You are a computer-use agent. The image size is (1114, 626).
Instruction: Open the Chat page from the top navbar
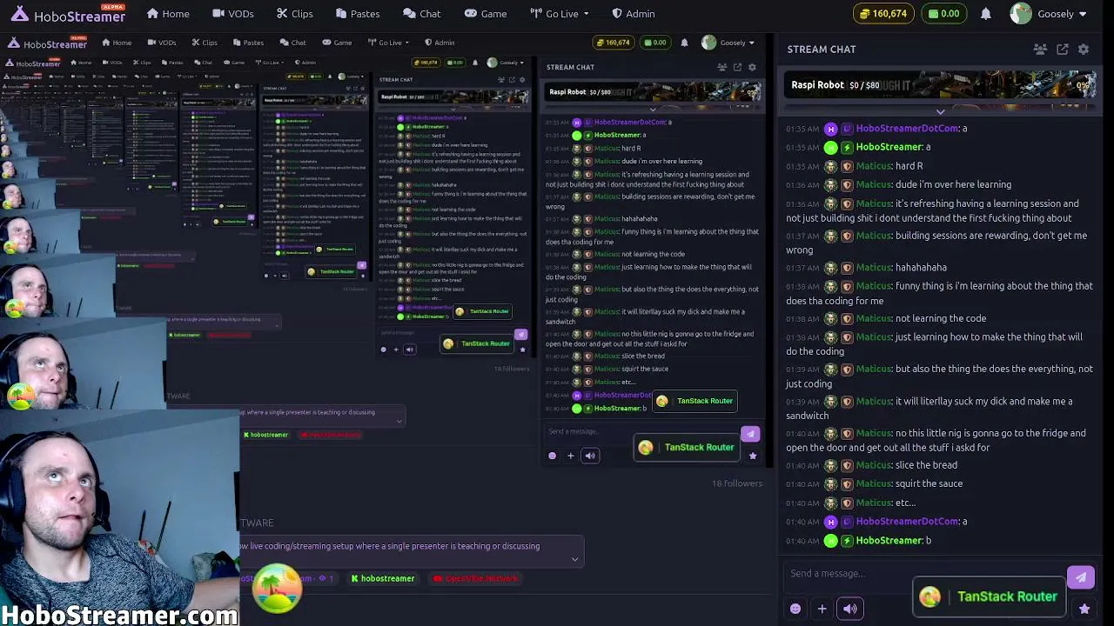[422, 14]
